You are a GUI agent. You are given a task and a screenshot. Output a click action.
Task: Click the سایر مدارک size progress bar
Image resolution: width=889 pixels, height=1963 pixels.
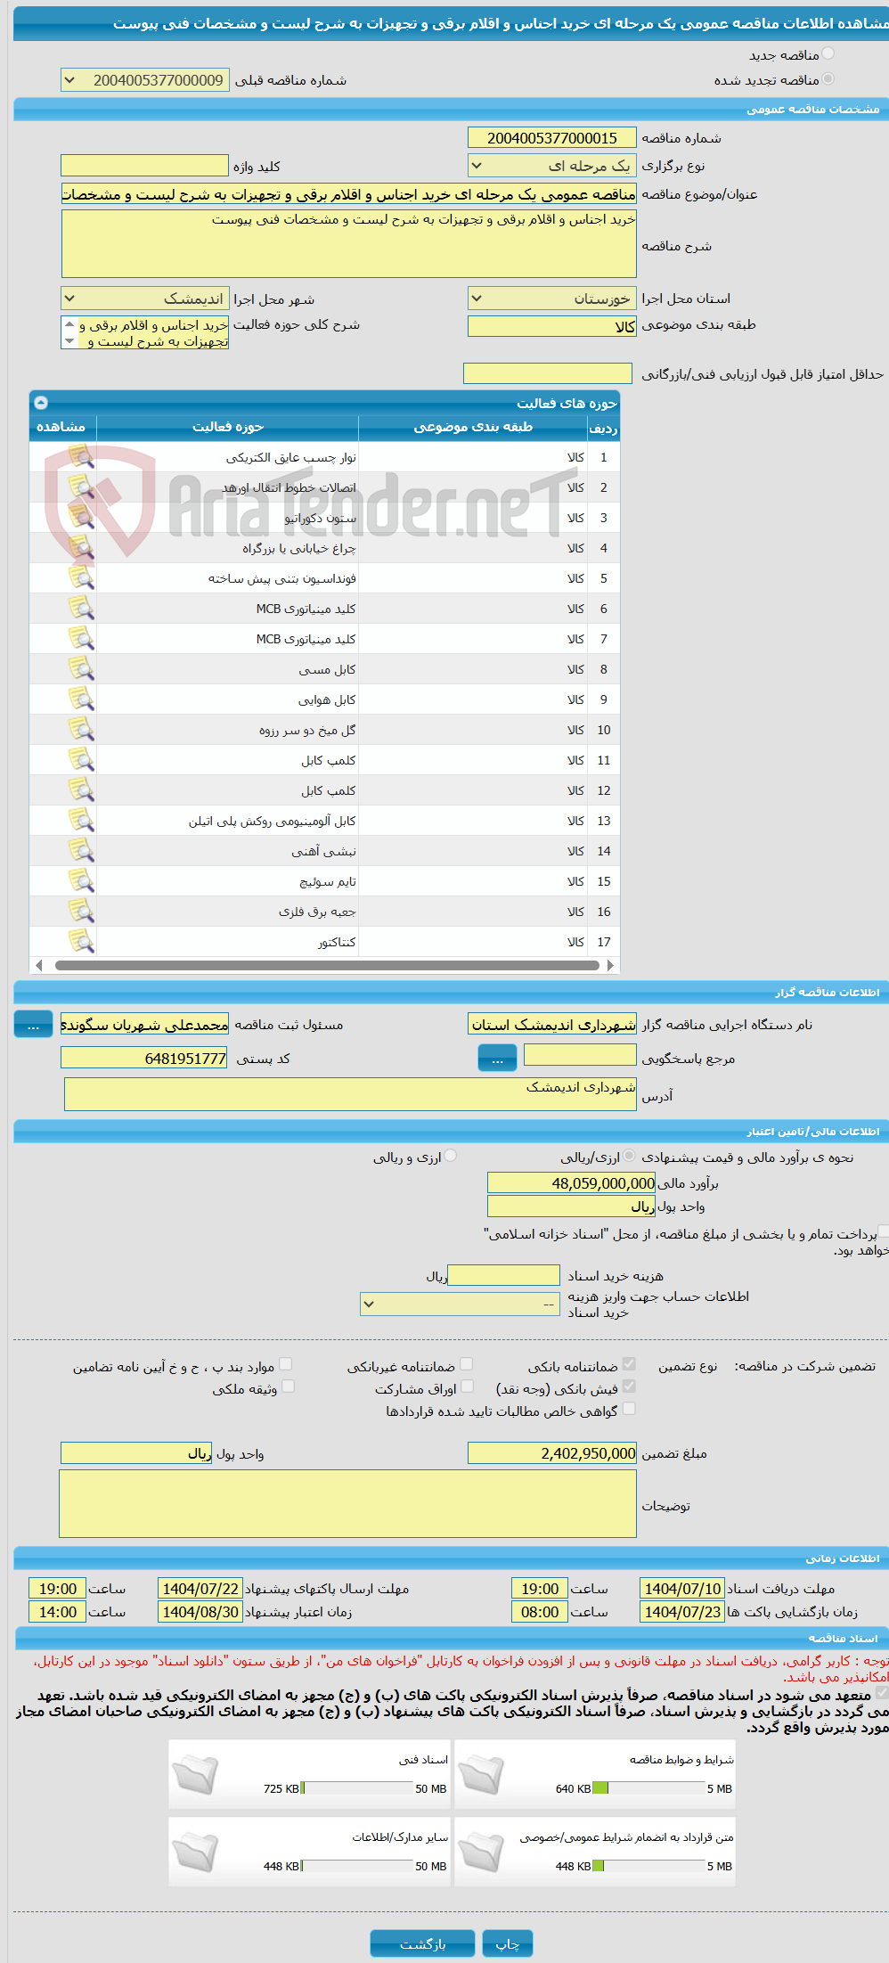click(x=357, y=1866)
